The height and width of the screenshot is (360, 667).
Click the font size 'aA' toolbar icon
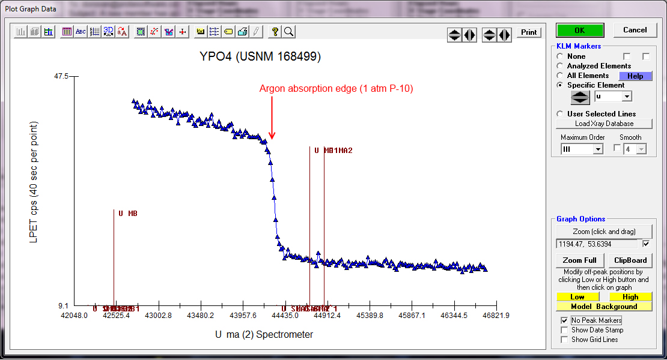[123, 32]
